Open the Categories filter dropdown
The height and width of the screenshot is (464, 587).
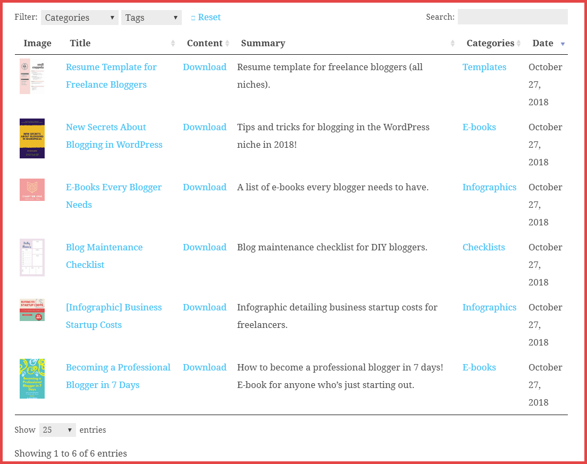(79, 18)
